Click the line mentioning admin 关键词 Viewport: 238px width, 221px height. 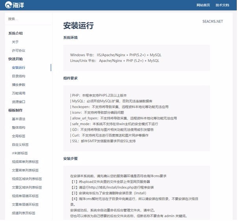tap(129, 216)
